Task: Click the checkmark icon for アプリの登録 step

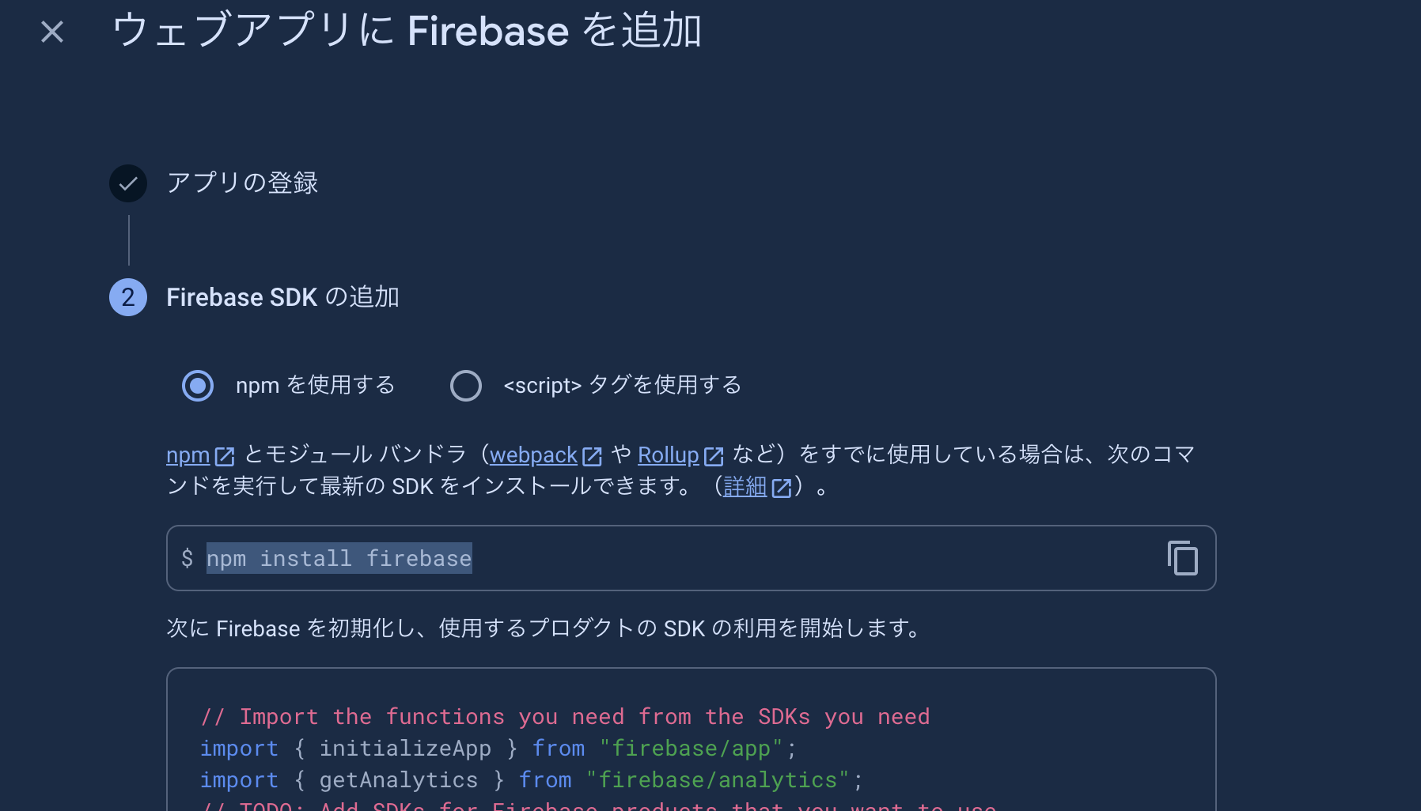Action: pos(127,183)
